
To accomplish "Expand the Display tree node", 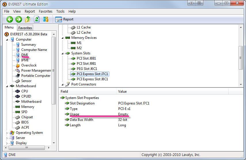I will pyautogui.click(x=7, y=143).
